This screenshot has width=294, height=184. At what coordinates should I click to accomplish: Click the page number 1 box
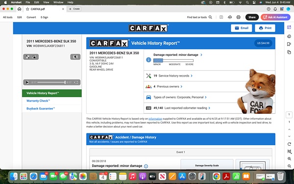(289, 114)
